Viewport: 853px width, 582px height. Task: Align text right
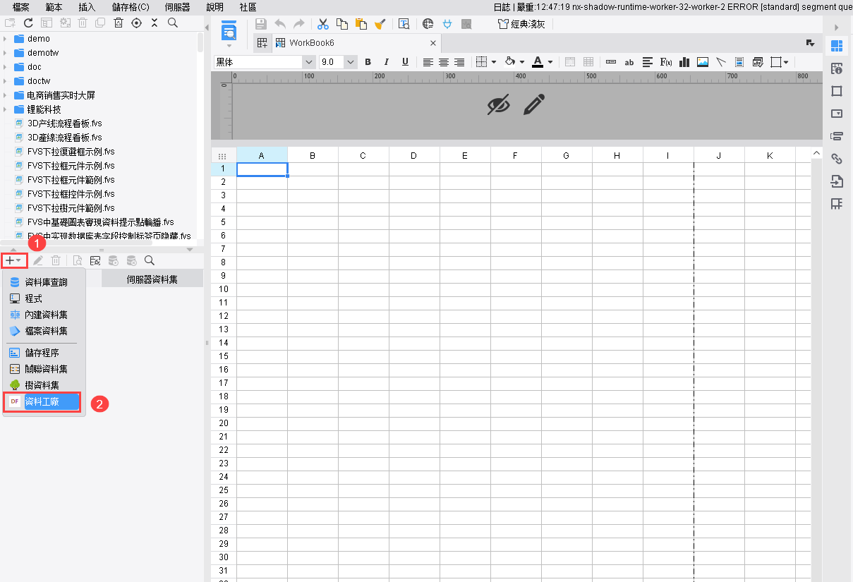[x=459, y=62]
